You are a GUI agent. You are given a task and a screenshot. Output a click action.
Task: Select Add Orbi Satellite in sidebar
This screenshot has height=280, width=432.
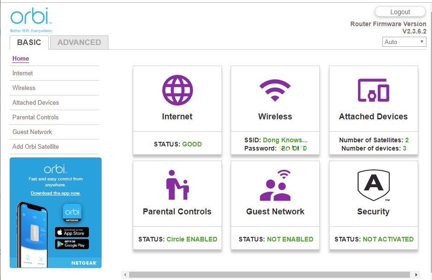coord(35,146)
